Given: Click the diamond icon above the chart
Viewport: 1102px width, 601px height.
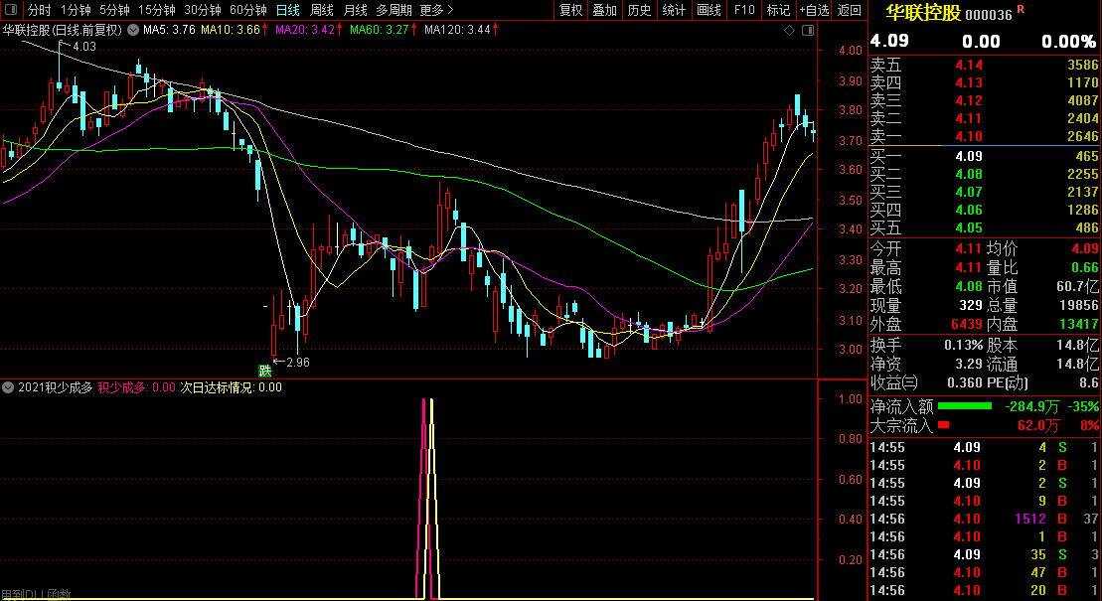Looking at the screenshot, I should (x=790, y=31).
